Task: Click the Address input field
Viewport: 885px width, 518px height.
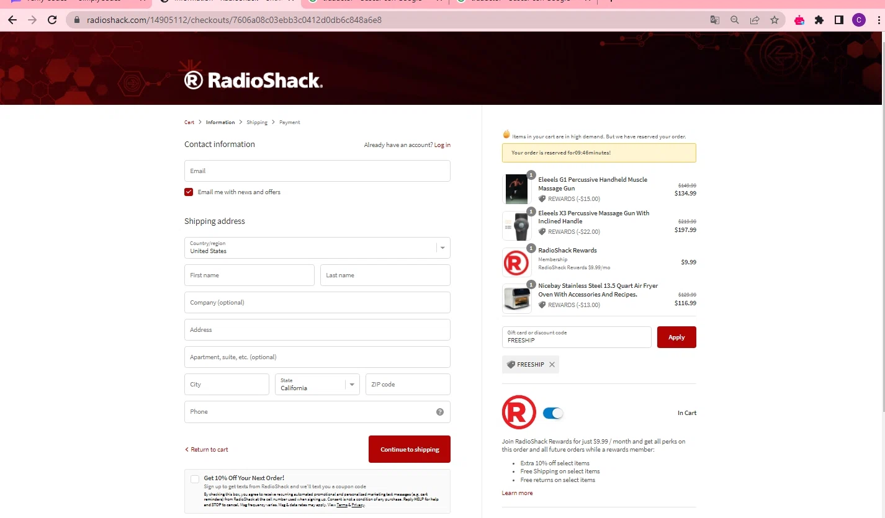Action: [x=317, y=330]
